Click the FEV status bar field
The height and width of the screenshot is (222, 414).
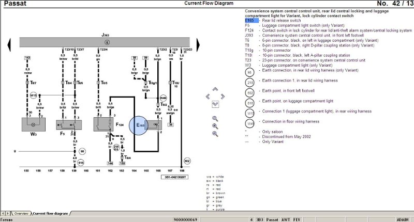pos(297,219)
